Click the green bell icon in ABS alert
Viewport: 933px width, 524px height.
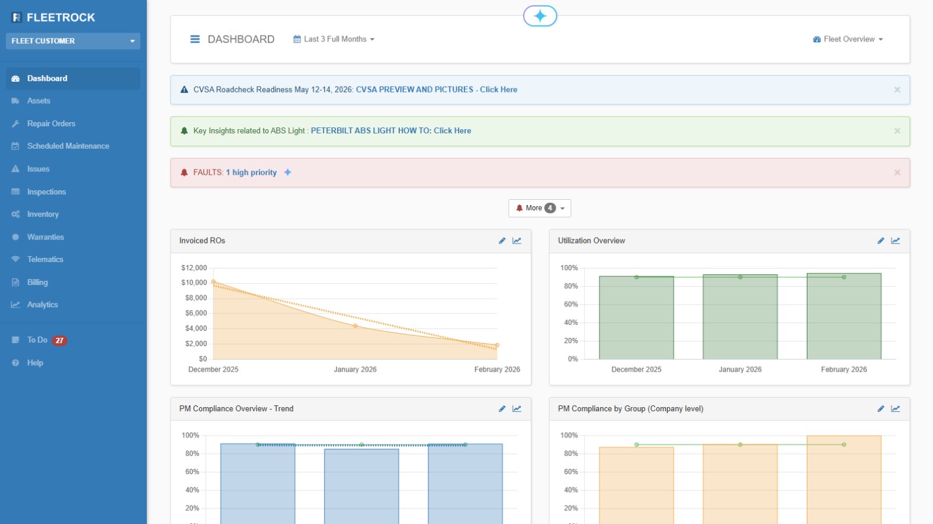point(184,131)
